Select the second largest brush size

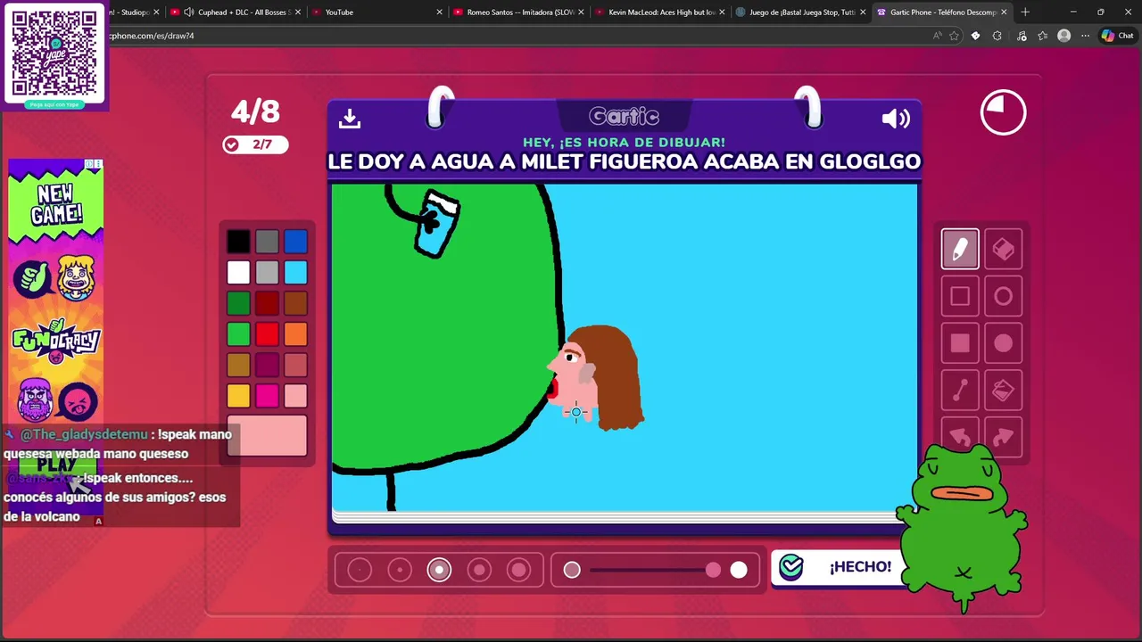[479, 570]
